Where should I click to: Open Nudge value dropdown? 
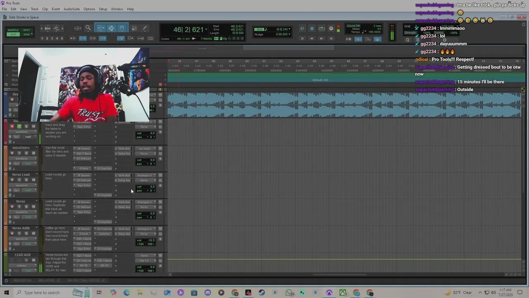(x=289, y=34)
